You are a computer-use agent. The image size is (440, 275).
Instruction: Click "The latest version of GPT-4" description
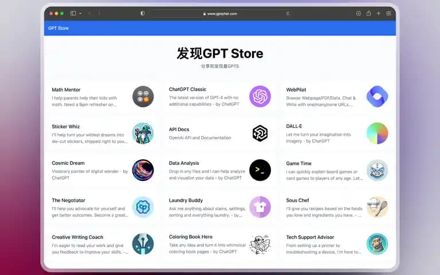pyautogui.click(x=204, y=101)
